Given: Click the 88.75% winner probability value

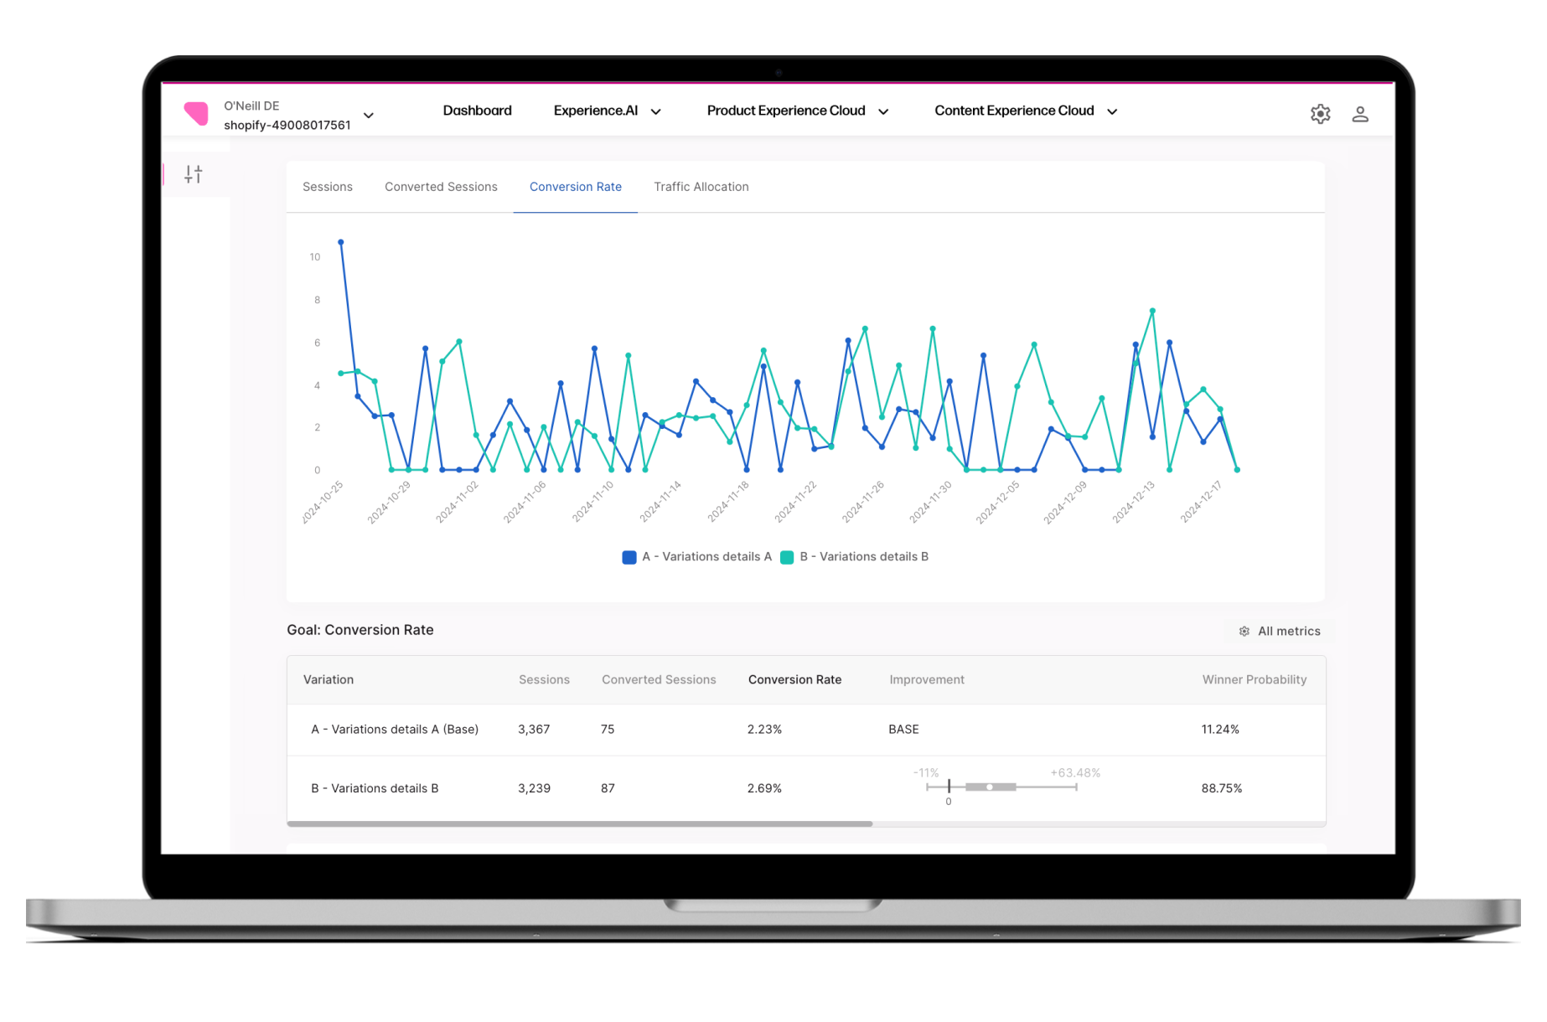Looking at the screenshot, I should pos(1222,788).
